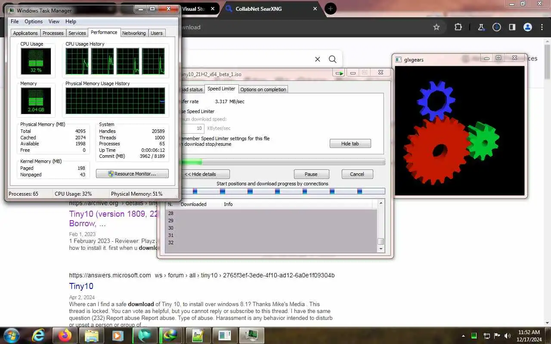The image size is (551, 344).
Task: Click the 'Physical Memory: 51%' status bar entry
Action: pyautogui.click(x=137, y=194)
